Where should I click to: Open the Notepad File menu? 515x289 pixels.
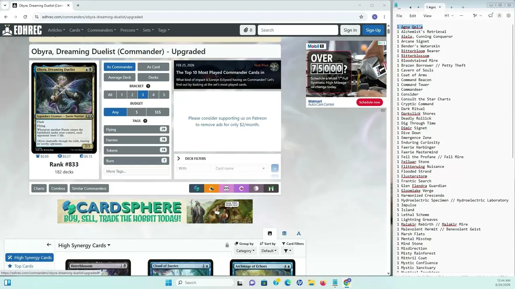[x=399, y=16]
